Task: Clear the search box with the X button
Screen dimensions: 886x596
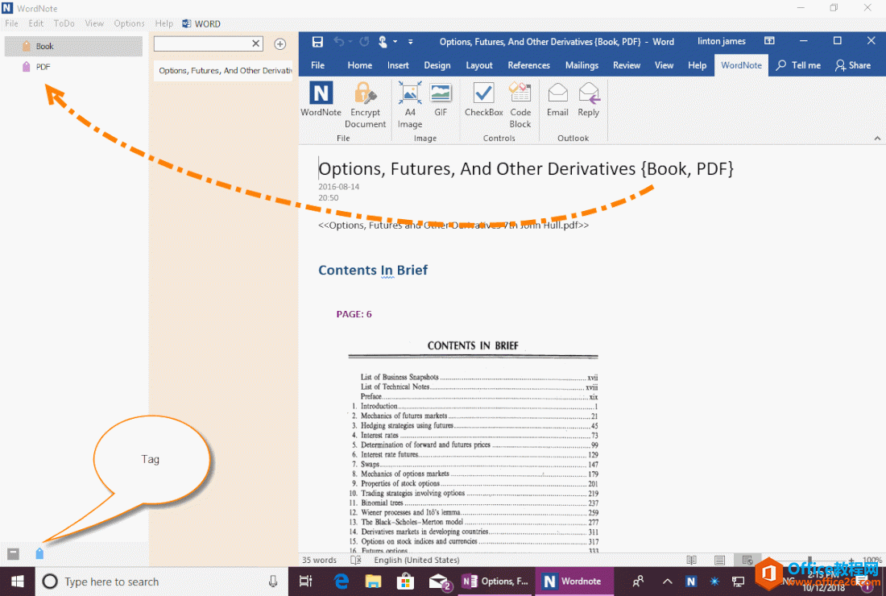Action: [256, 43]
